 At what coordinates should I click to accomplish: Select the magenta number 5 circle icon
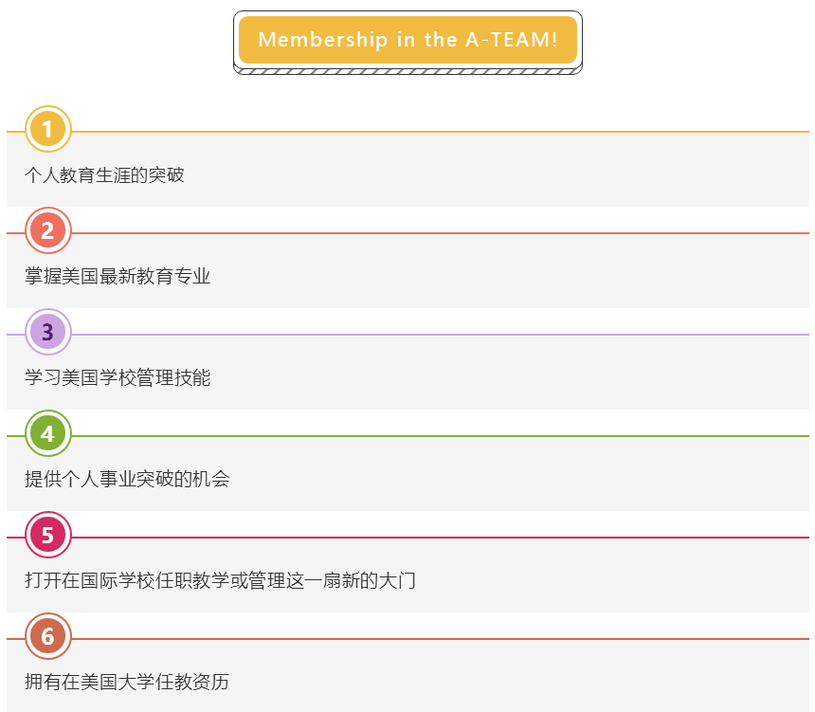pos(47,536)
